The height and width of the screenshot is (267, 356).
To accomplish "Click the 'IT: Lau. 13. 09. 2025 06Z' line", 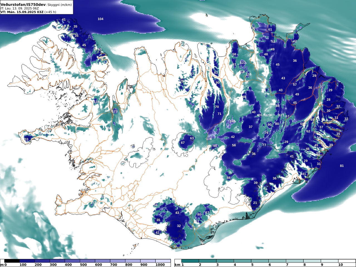I will (x=19, y=8).
